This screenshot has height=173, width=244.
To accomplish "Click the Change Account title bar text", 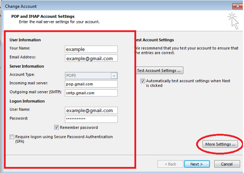I will tap(21, 6).
